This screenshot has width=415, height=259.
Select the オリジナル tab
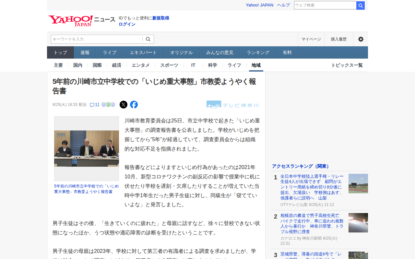pos(182,52)
